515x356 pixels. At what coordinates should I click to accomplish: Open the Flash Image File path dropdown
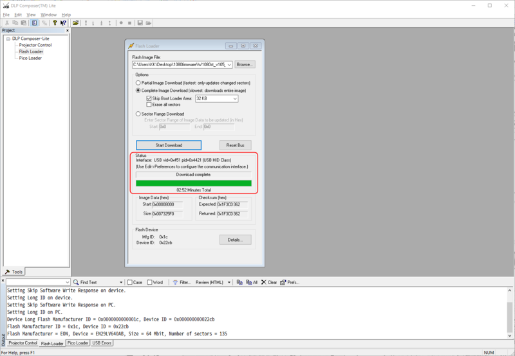click(229, 64)
